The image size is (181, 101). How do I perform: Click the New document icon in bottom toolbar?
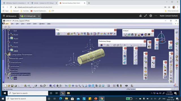(x=6, y=86)
